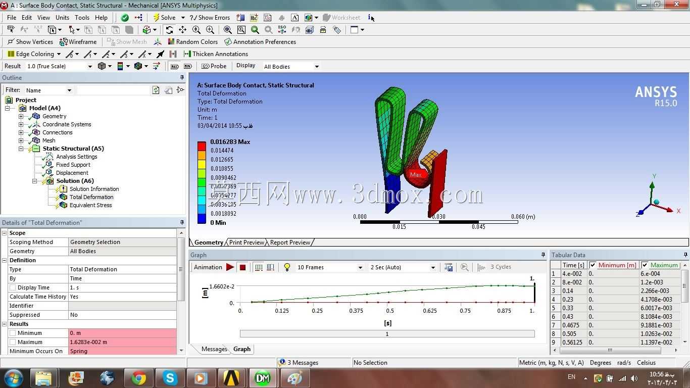
Task: Switch to the Print Preview tab
Action: (x=247, y=243)
